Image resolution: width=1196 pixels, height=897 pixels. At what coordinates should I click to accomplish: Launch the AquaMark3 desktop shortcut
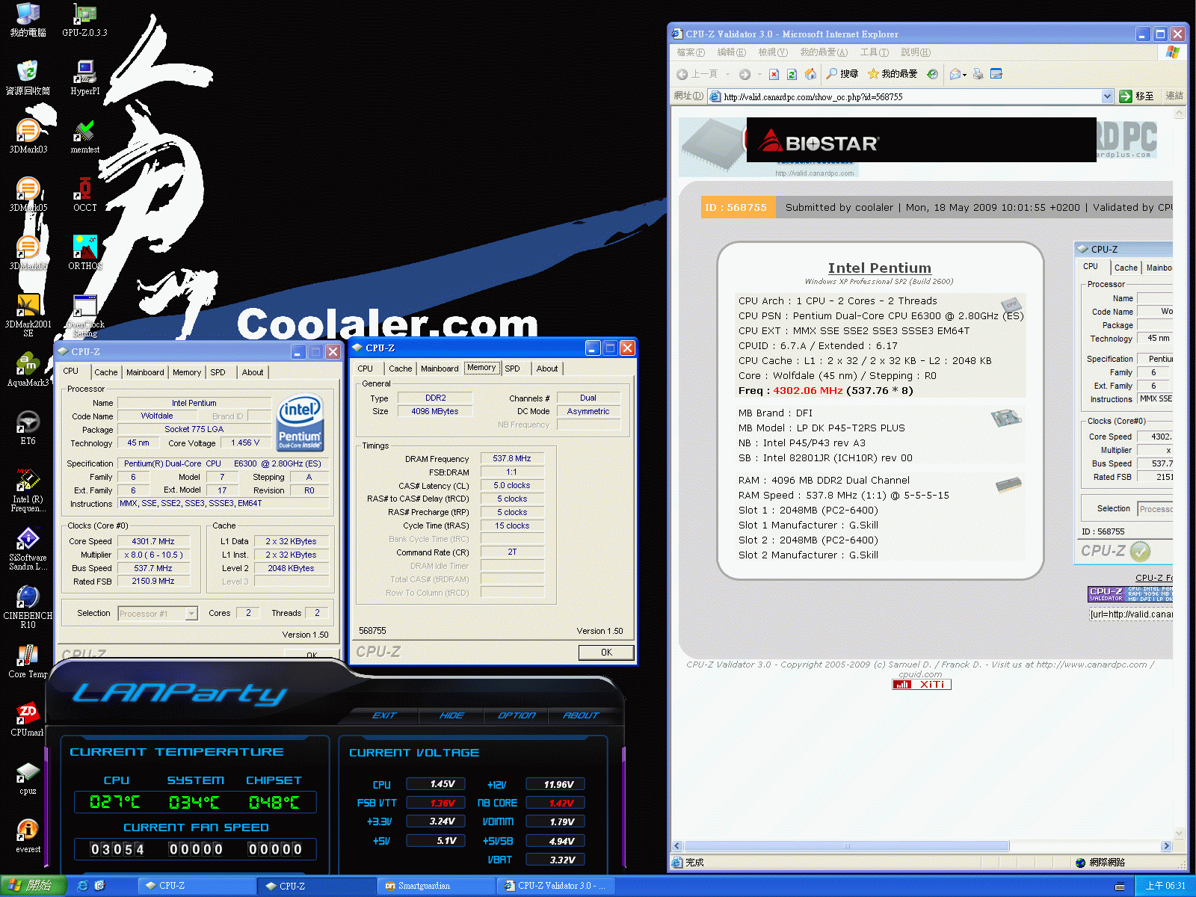pos(28,369)
